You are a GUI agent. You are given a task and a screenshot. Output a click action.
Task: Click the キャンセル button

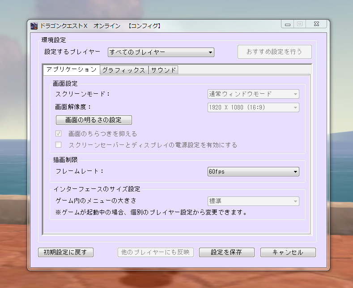[288, 252]
